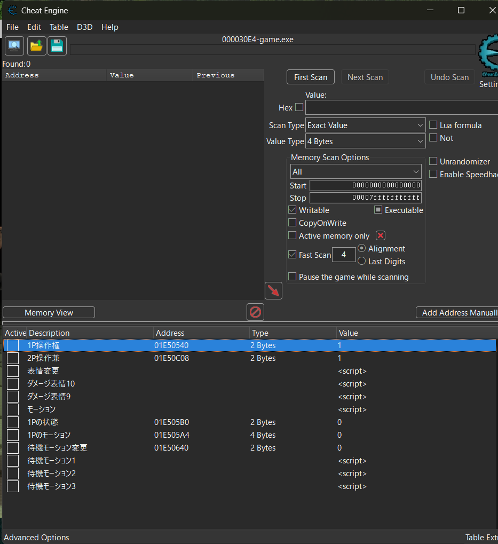Open Memory View
Screen dimensions: 498x544
point(49,313)
